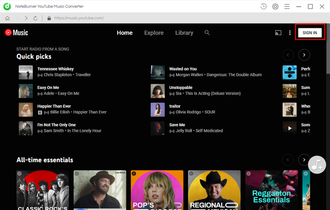This screenshot has height=210, width=330.
Task: Open the Reggaeton Essentials playlist card
Action: [x=272, y=190]
